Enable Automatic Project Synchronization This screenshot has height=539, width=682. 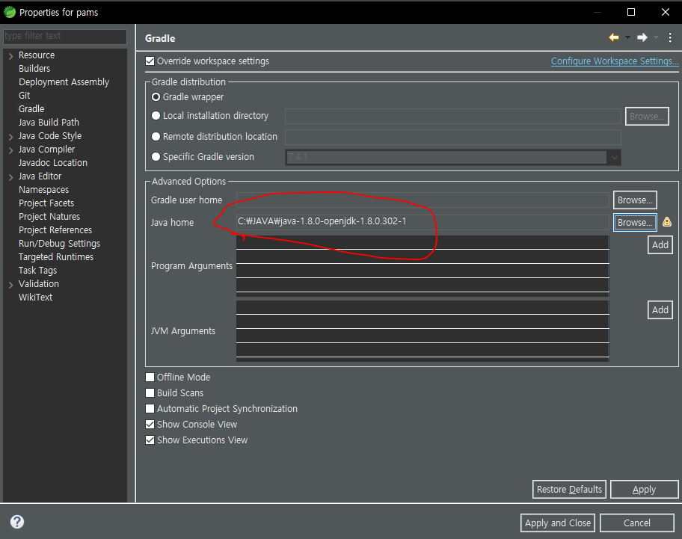[150, 409]
